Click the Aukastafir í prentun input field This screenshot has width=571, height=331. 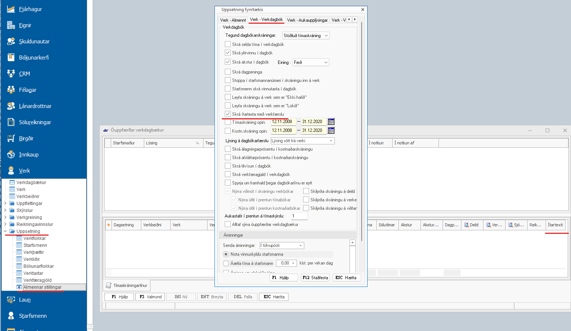click(299, 216)
